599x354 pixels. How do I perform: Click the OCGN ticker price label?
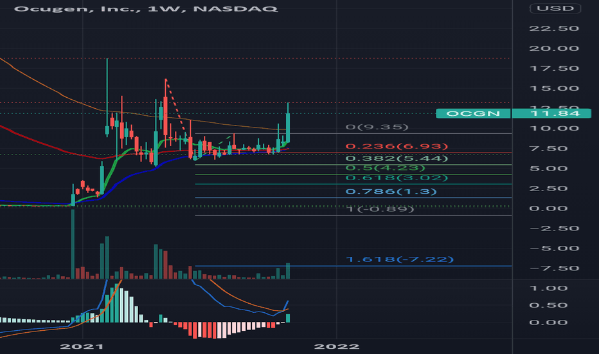[x=473, y=114]
